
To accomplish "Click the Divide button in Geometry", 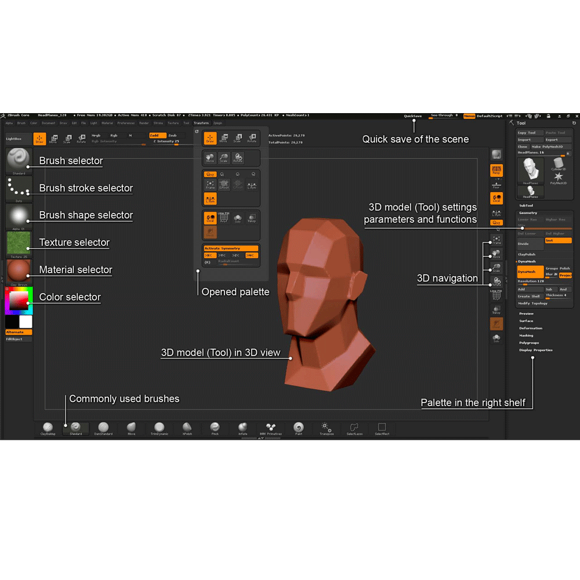I will (x=531, y=244).
